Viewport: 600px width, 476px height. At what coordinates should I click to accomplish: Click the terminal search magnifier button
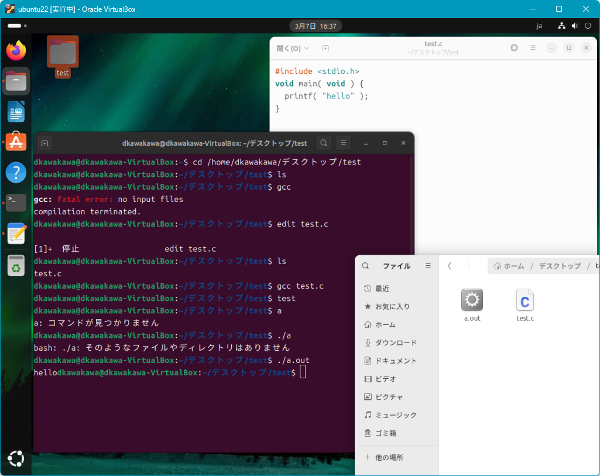(324, 143)
